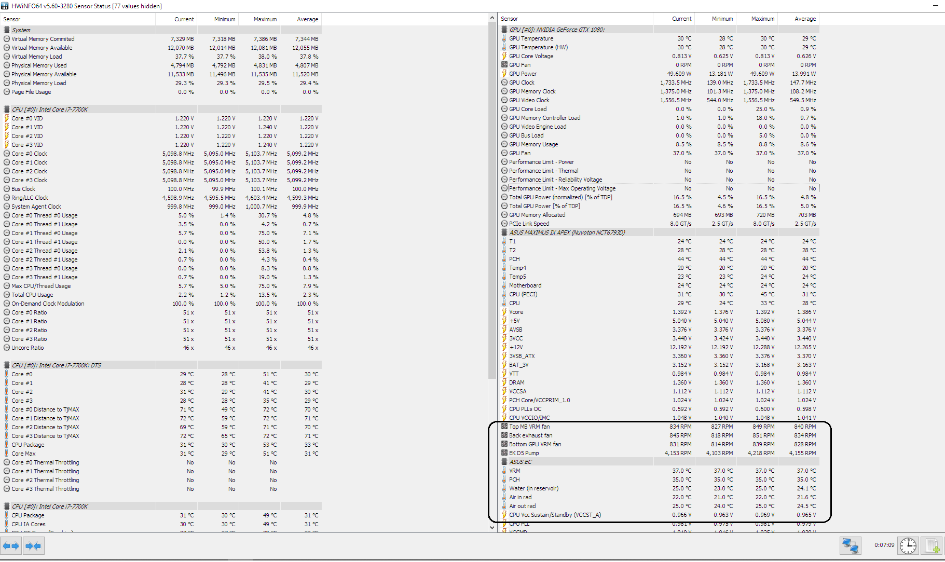Select the Bottom GPU VRM fan row
The height and width of the screenshot is (562, 945).
pos(659,444)
